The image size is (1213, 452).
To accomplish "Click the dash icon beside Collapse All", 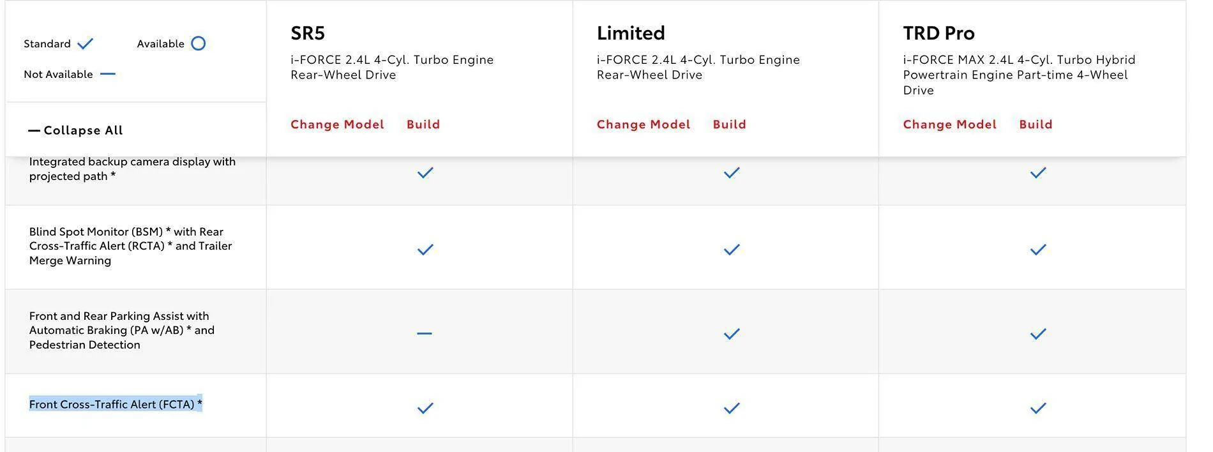I will click(x=34, y=130).
